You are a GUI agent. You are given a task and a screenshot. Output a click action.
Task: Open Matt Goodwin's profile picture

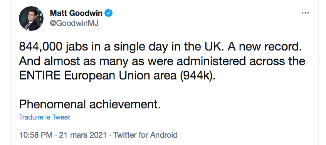point(31,19)
